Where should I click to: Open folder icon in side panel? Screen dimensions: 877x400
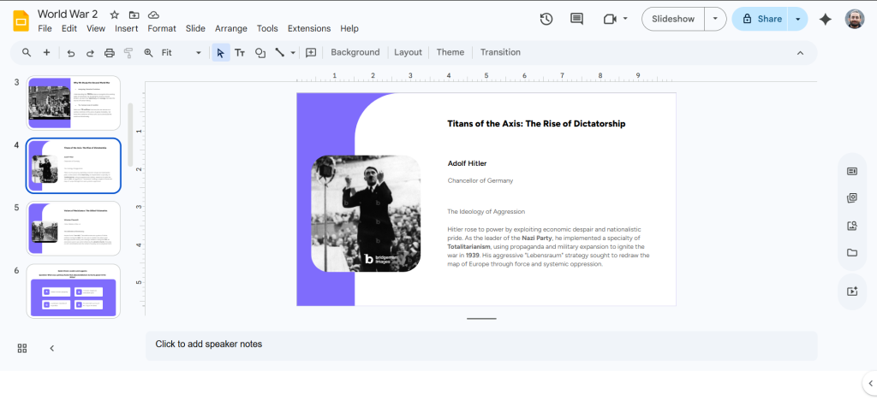coord(852,253)
